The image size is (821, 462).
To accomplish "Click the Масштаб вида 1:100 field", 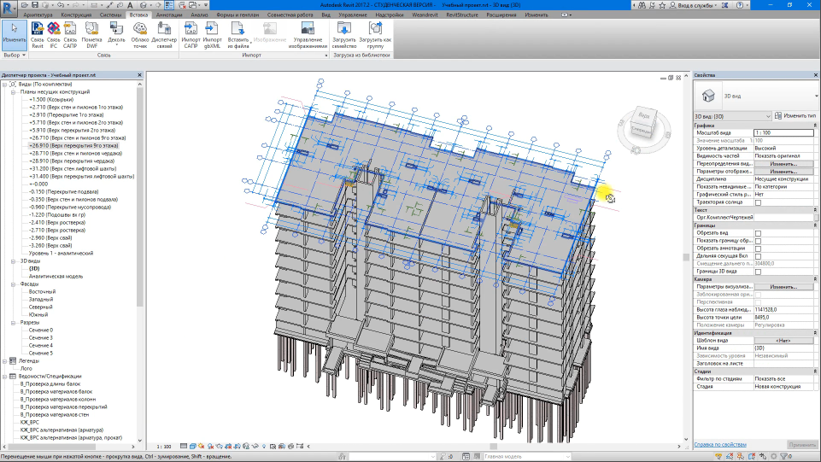I will [783, 132].
